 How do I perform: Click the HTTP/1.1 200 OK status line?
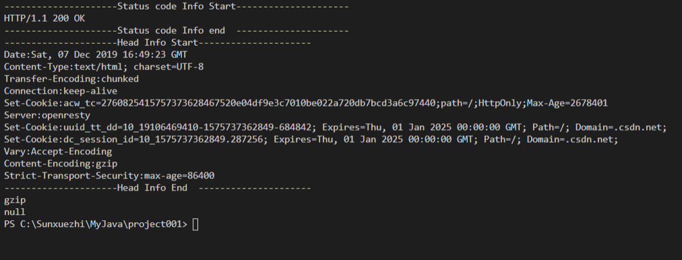[x=44, y=19]
